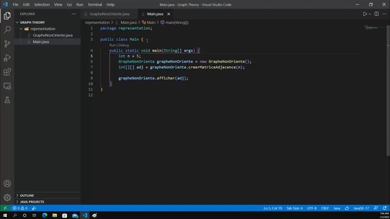Open the Terminal menu
The image size is (390, 219).
pyautogui.click(x=95, y=4)
